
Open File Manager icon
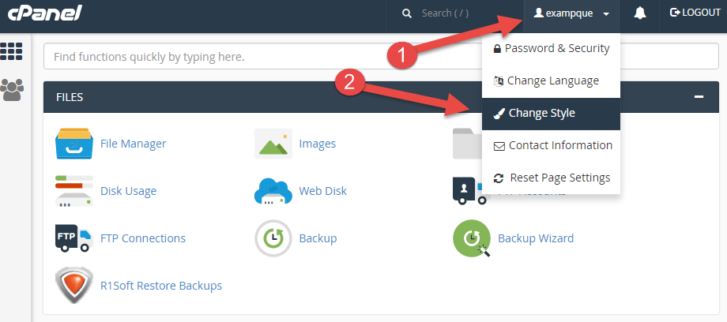(74, 144)
